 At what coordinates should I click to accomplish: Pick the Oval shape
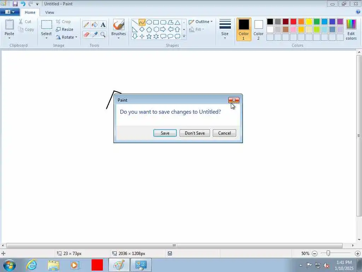(149, 22)
